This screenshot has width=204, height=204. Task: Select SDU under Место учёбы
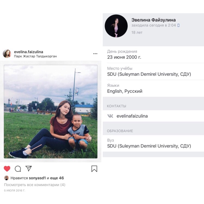pos(149,74)
